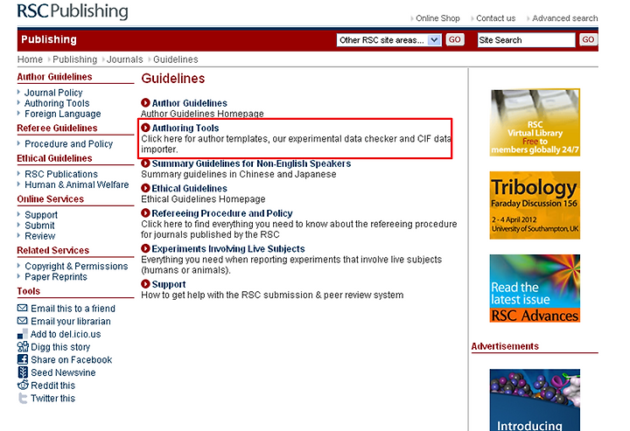Screen dimensions: 630x431
Task: Click the Referee Guidelines sidebar heading
Action: 57,128
